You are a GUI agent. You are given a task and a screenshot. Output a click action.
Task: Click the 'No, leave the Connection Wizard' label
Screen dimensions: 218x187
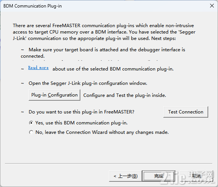point(102,132)
